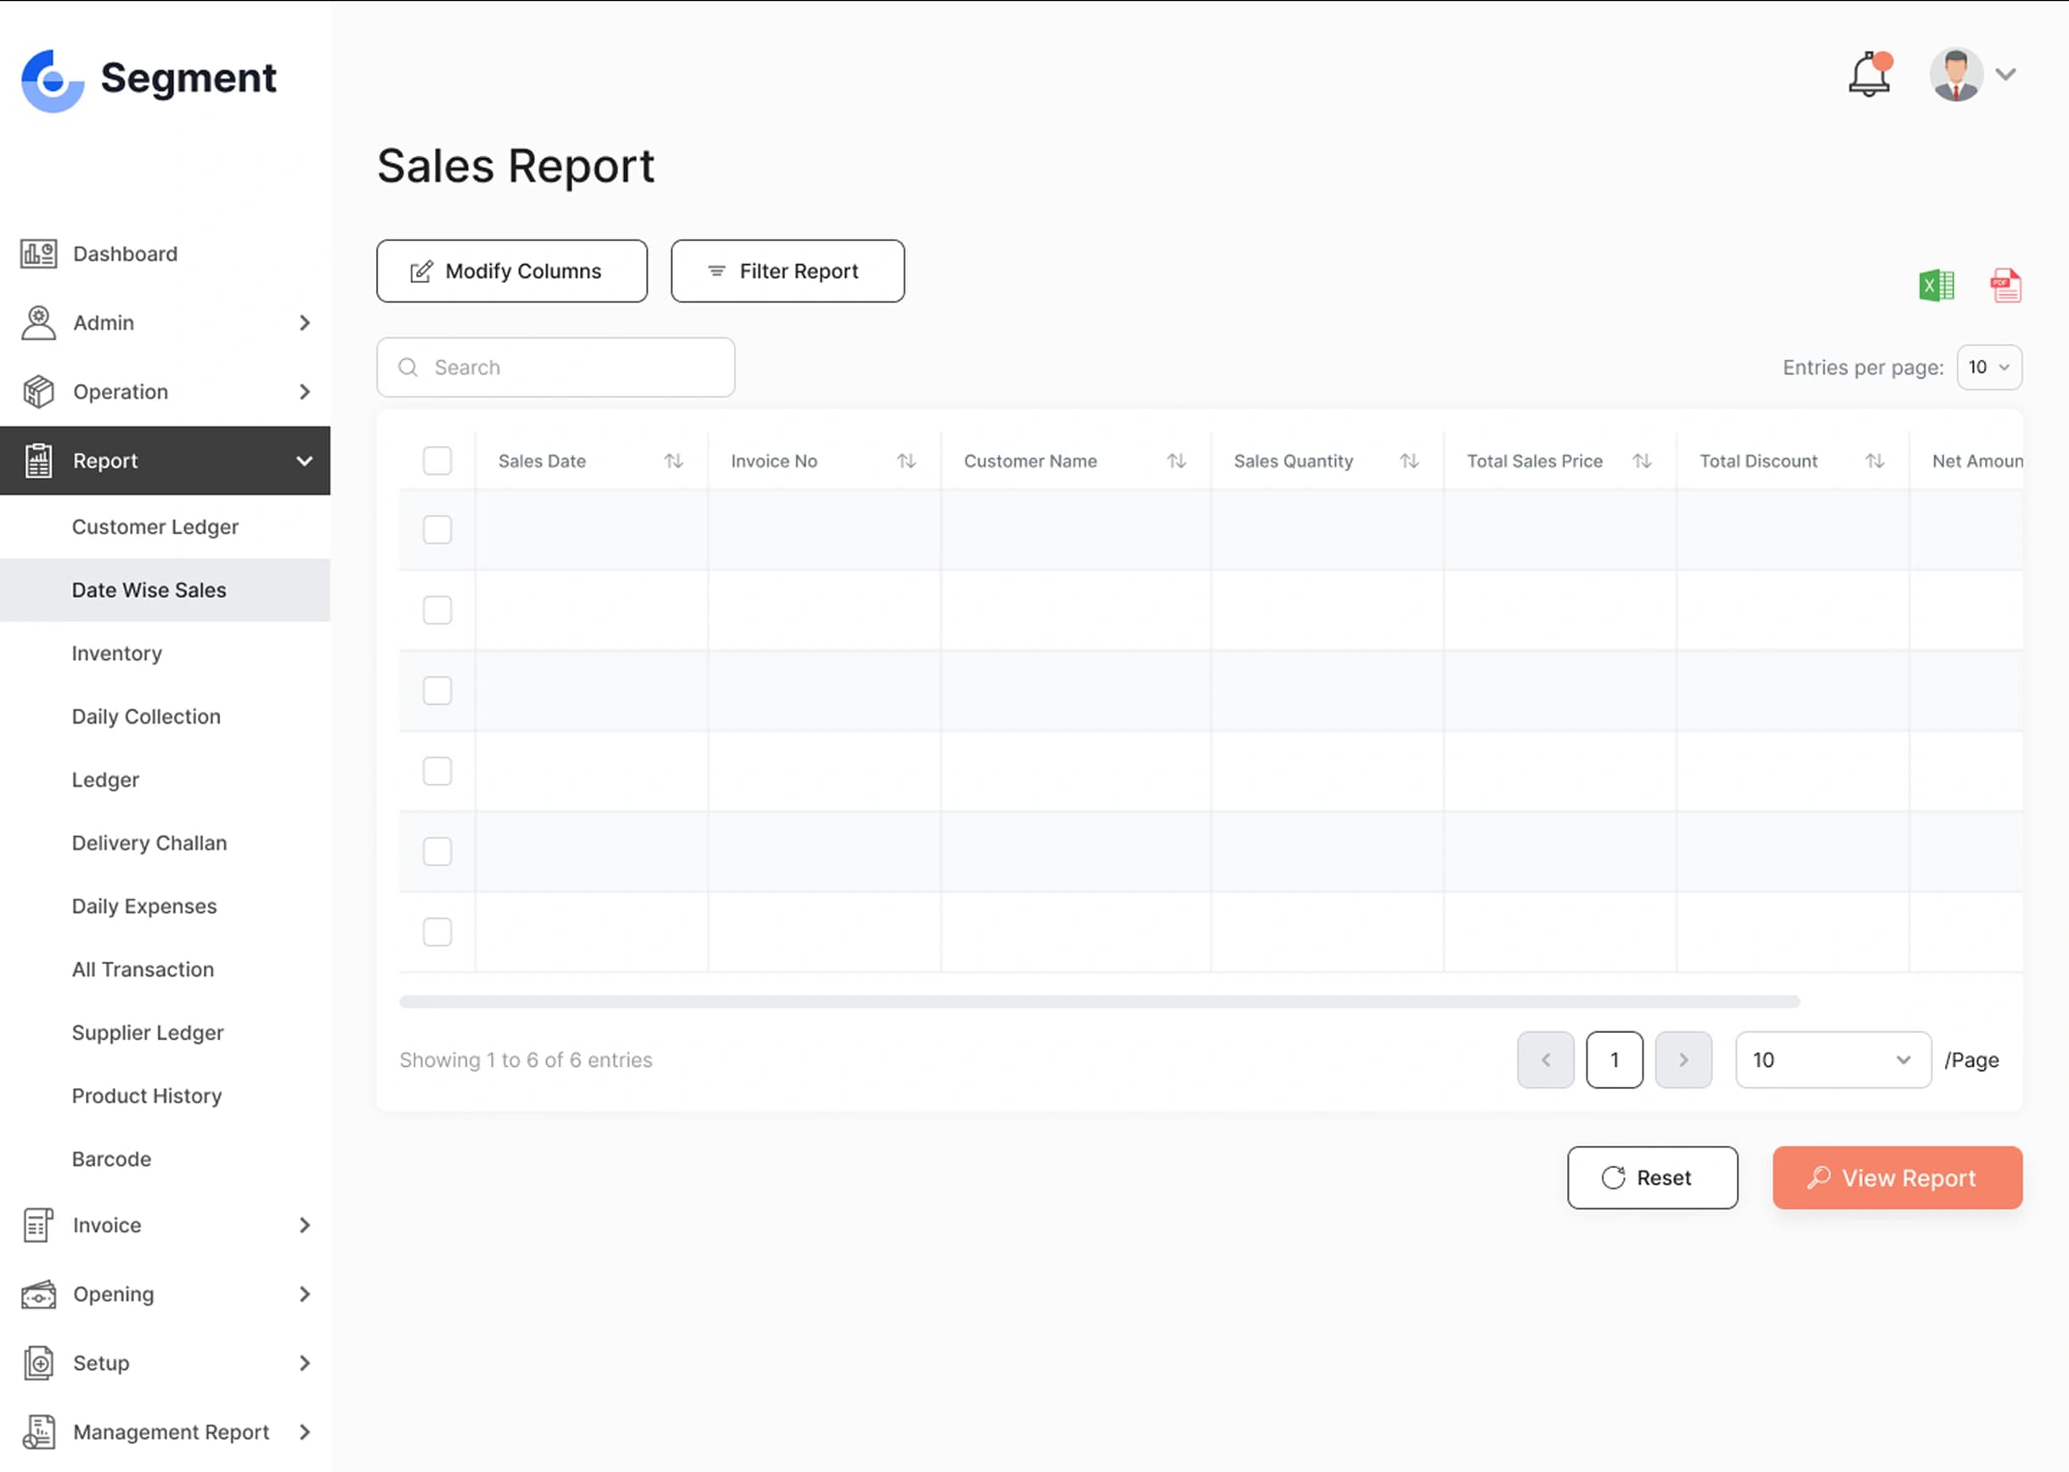Export report as PDF file
Viewport: 2069px width, 1472px height.
tap(2004, 286)
